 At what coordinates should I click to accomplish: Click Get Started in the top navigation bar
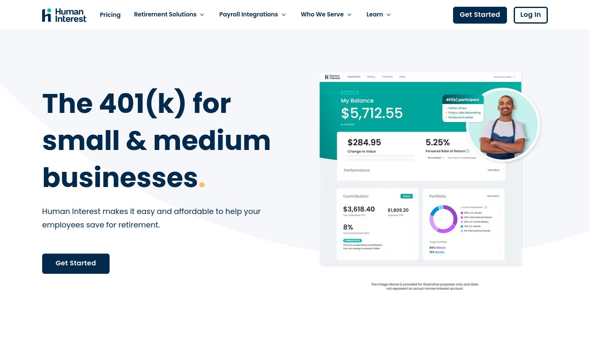point(480,15)
